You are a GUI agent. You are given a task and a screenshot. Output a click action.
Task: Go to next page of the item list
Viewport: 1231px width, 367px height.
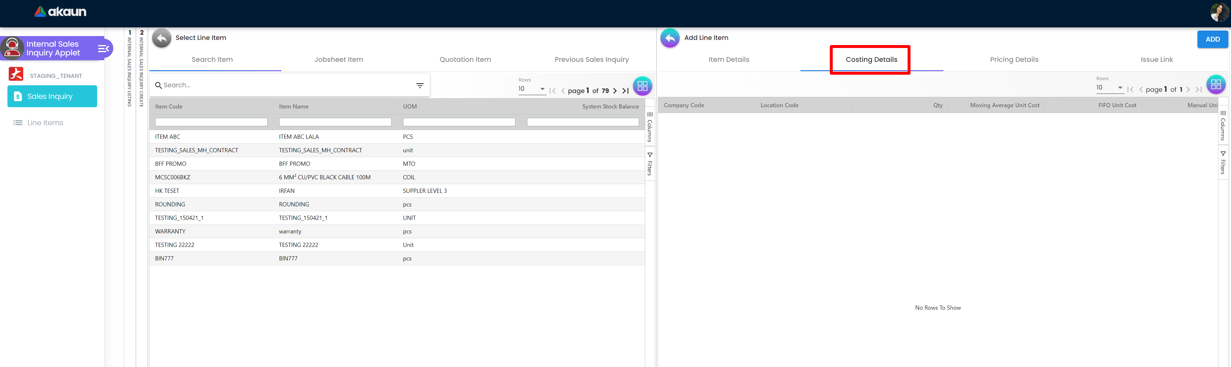(615, 90)
